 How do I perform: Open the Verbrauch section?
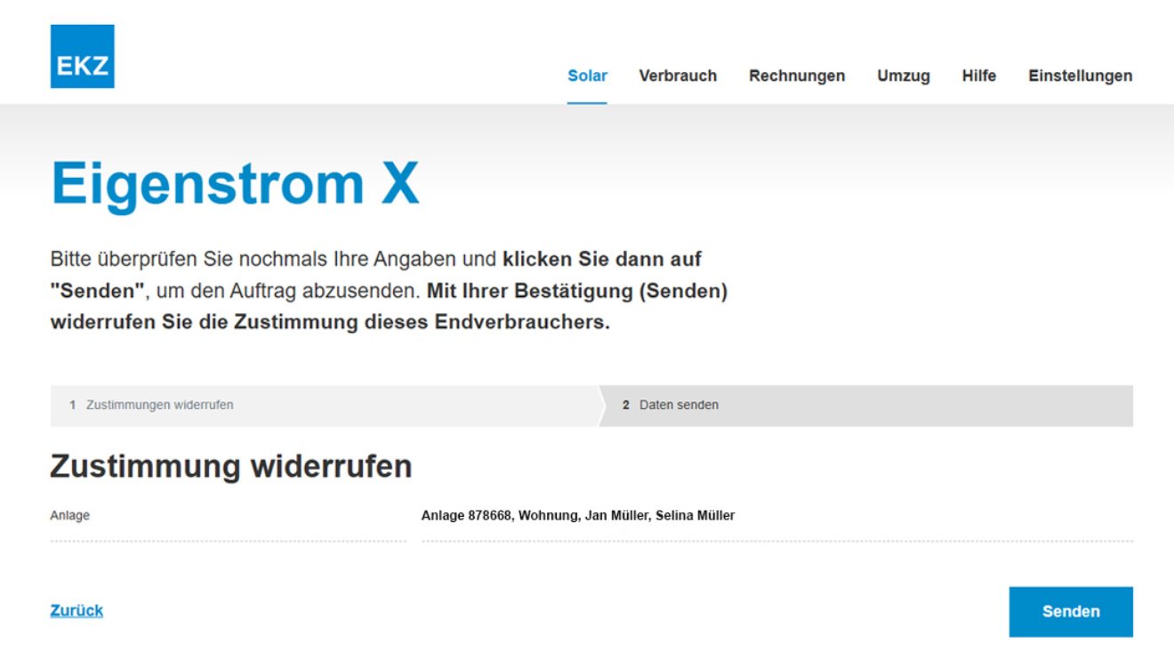coord(678,76)
